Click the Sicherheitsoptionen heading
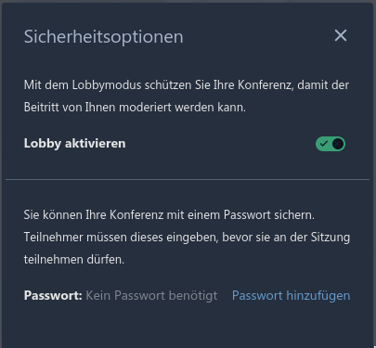Image resolution: width=376 pixels, height=348 pixels. (x=104, y=37)
